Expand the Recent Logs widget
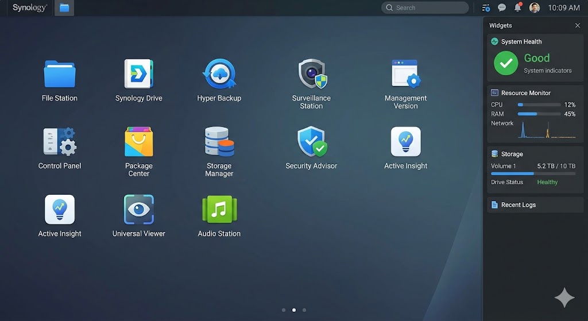This screenshot has width=588, height=321. (x=535, y=205)
